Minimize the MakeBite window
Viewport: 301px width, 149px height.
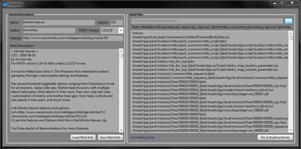(275, 3)
